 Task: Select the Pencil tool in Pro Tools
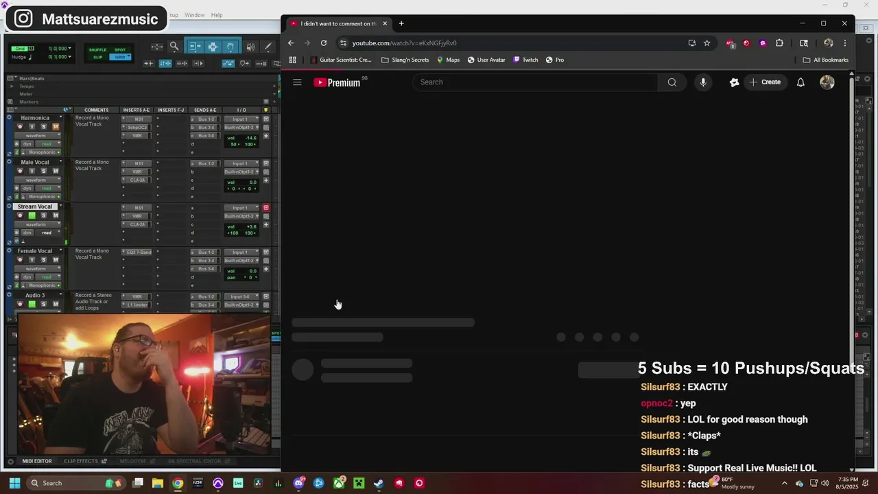click(x=268, y=47)
